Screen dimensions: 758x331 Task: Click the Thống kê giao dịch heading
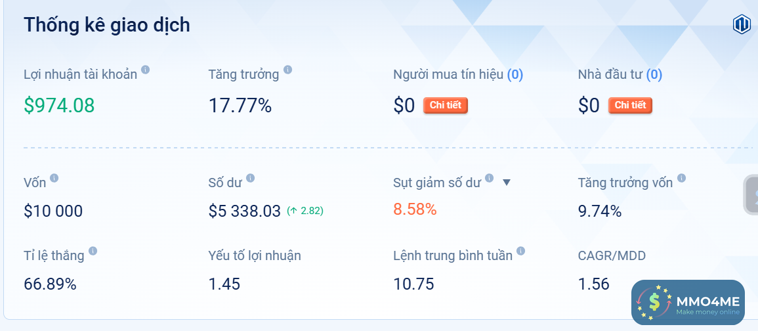coord(107,25)
